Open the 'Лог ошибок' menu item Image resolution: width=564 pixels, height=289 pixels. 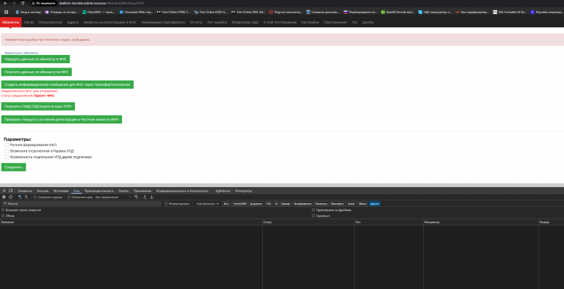(217, 22)
